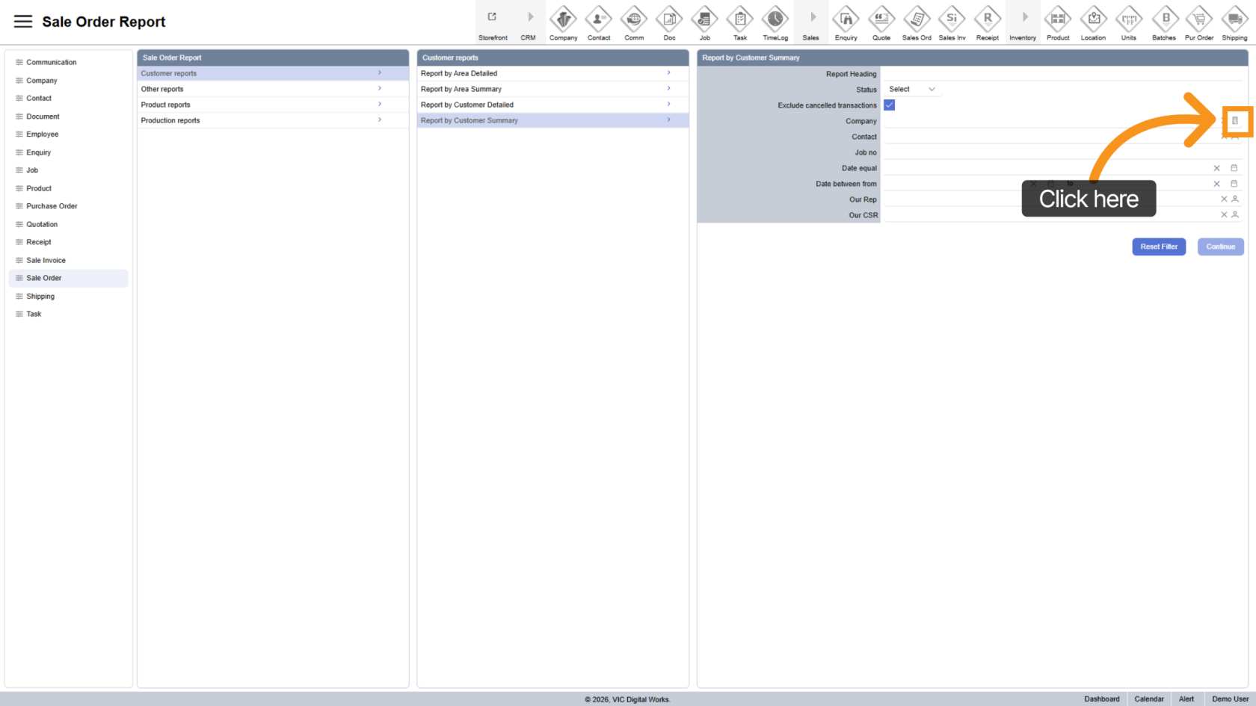
Task: Open the hamburger navigation menu
Action: click(23, 22)
